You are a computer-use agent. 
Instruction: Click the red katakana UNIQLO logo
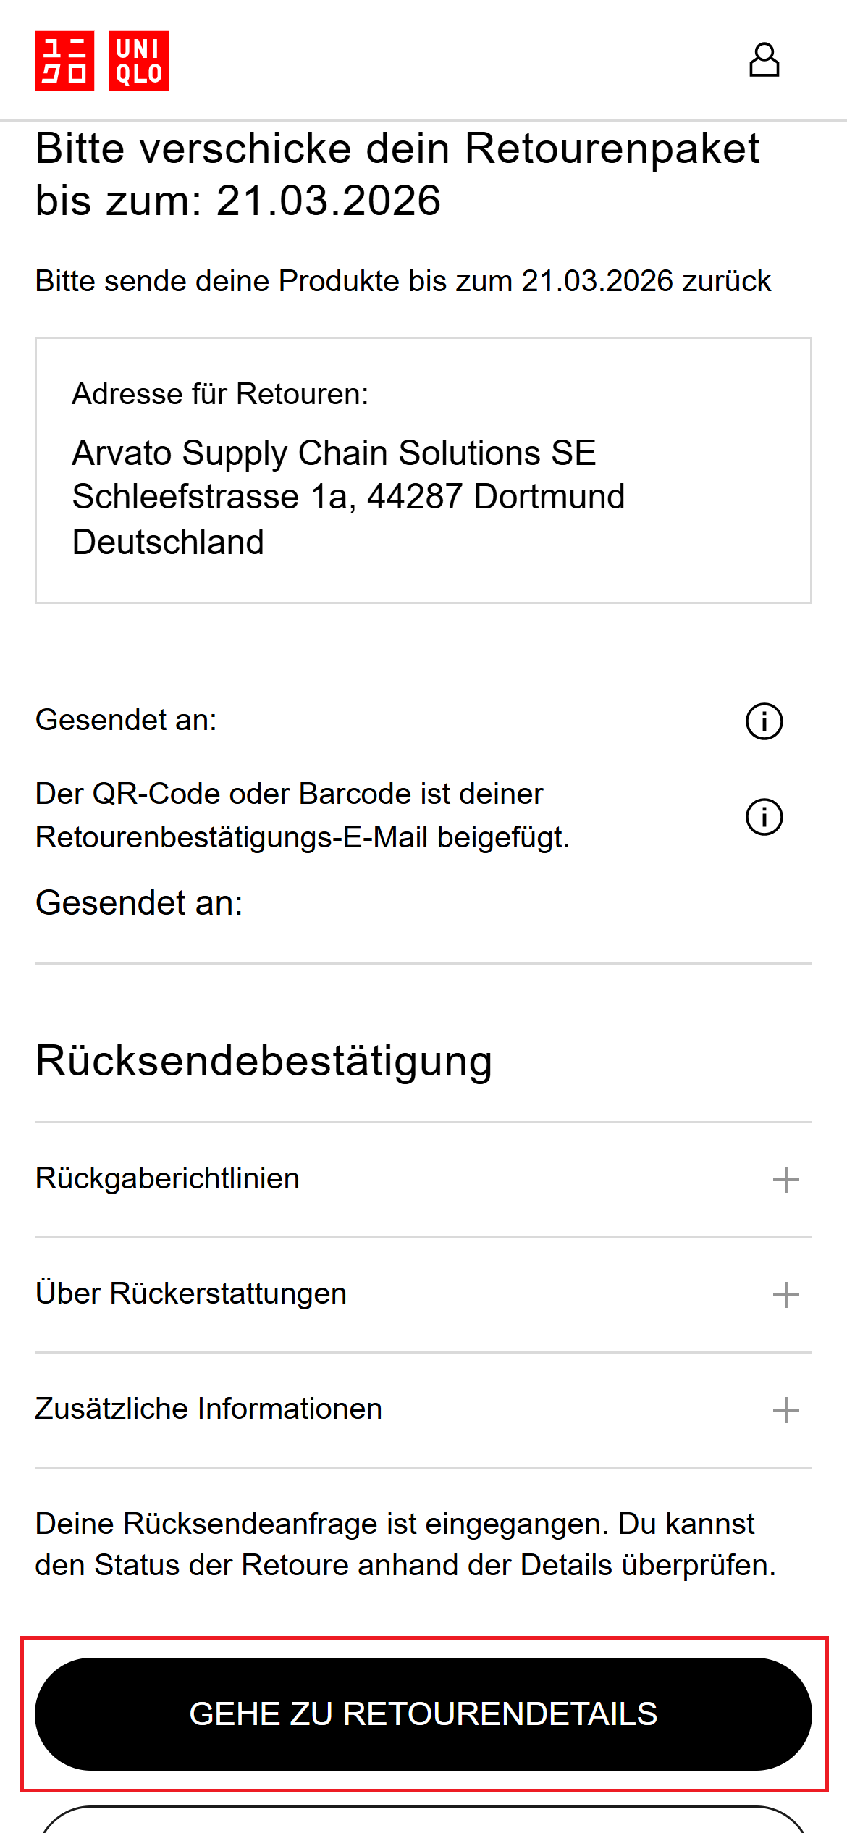pos(64,61)
